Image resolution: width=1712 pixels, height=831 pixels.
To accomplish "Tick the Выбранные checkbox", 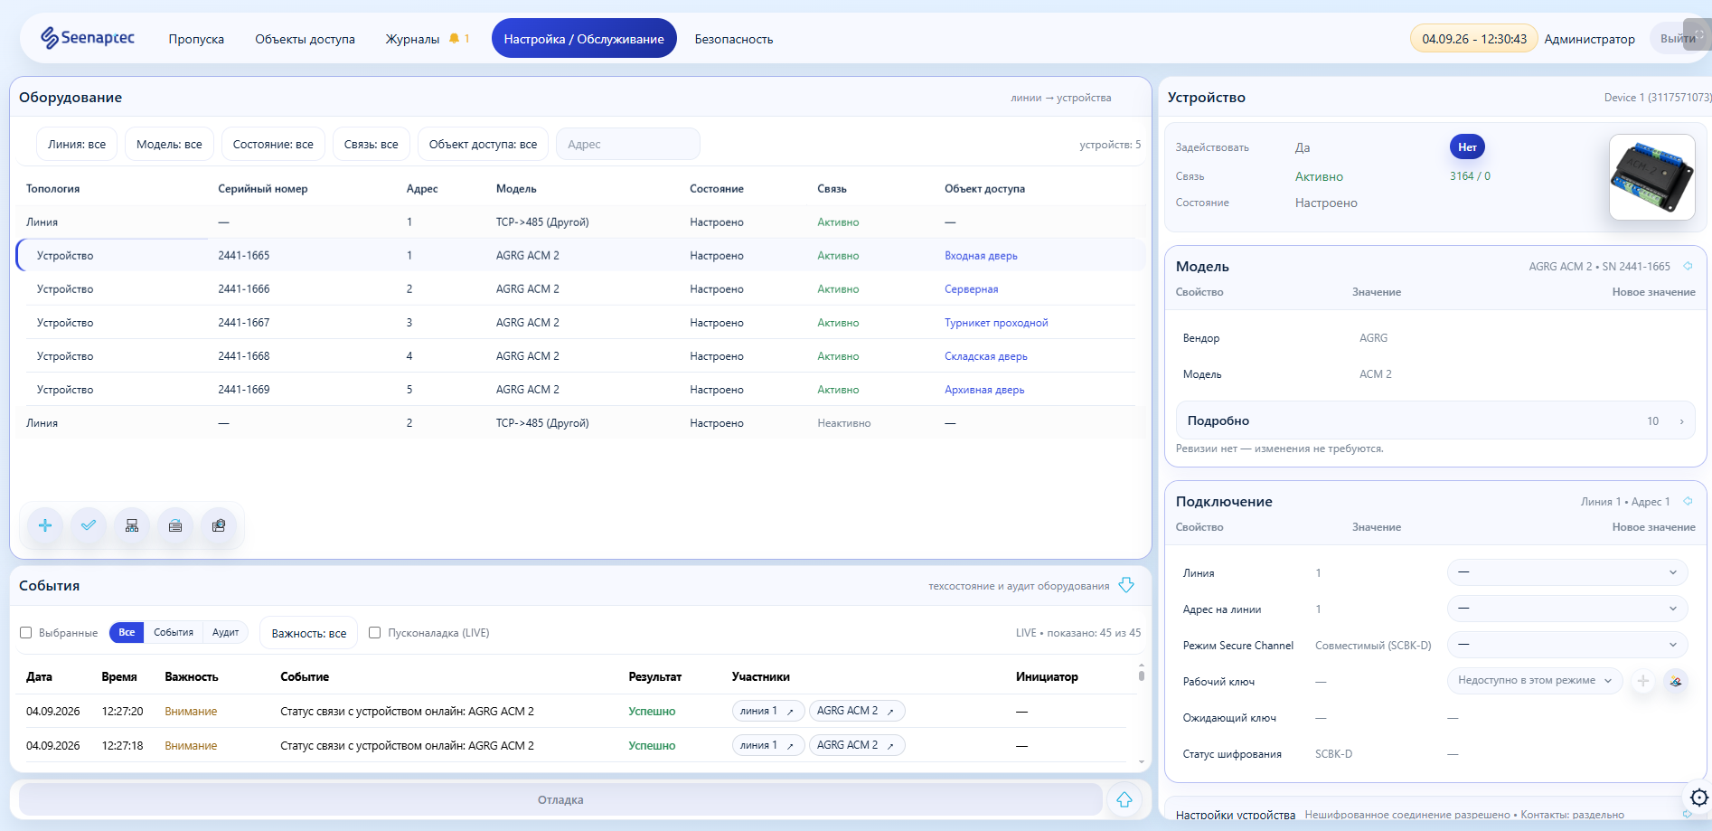I will (26, 633).
